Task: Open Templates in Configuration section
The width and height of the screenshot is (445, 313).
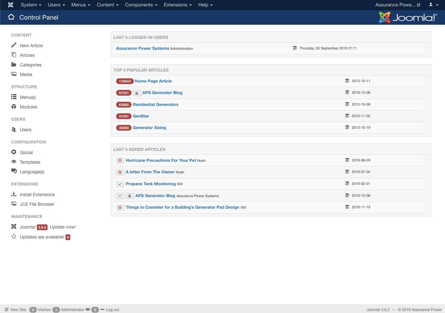Action: click(30, 162)
